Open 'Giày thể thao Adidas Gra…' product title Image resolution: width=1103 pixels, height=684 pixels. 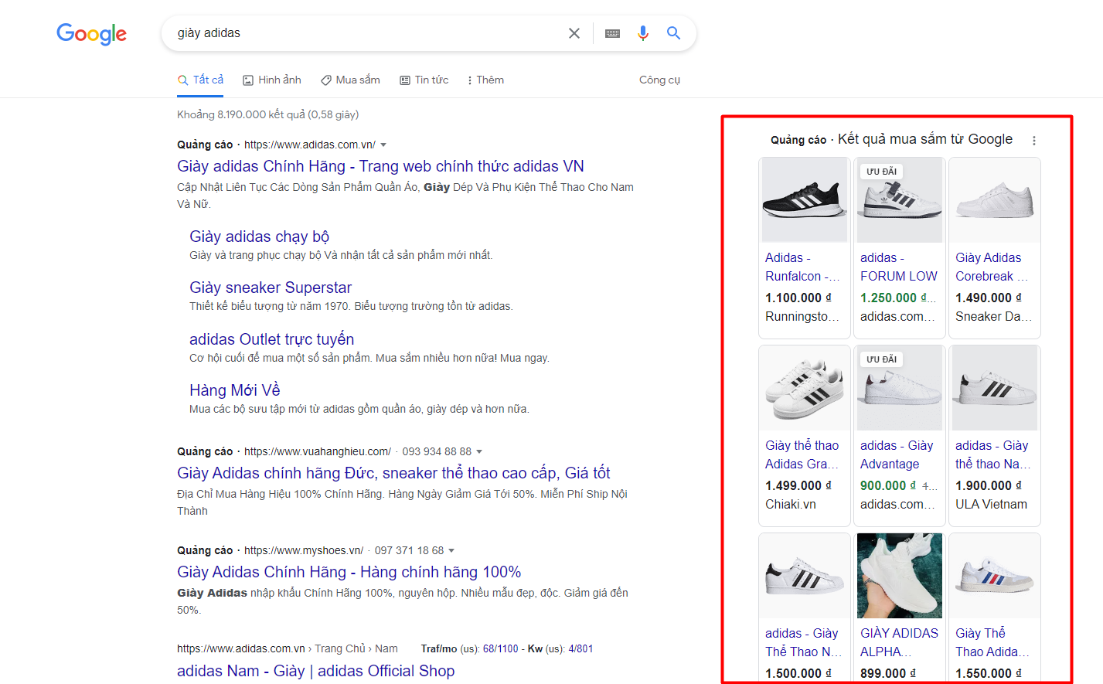[802, 454]
